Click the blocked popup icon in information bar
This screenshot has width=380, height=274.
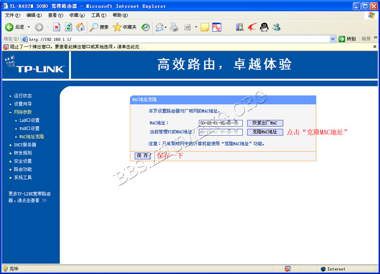pyautogui.click(x=6, y=47)
